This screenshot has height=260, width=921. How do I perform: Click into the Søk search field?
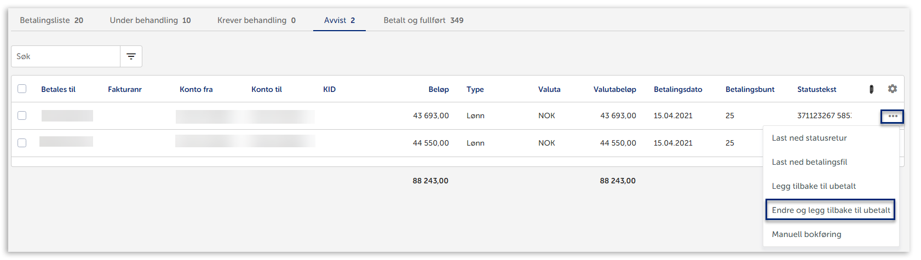click(66, 56)
